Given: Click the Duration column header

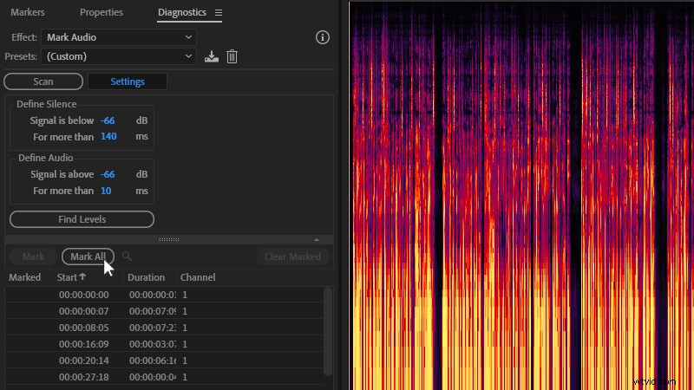Looking at the screenshot, I should pyautogui.click(x=146, y=277).
